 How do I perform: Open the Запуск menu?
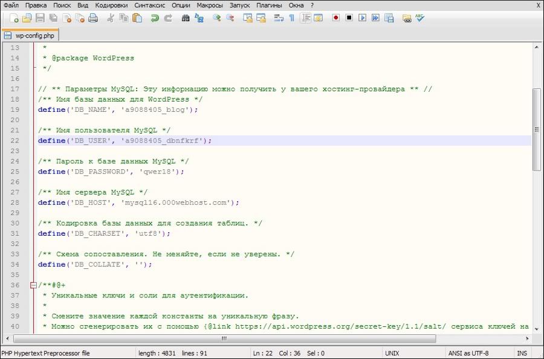click(240, 5)
